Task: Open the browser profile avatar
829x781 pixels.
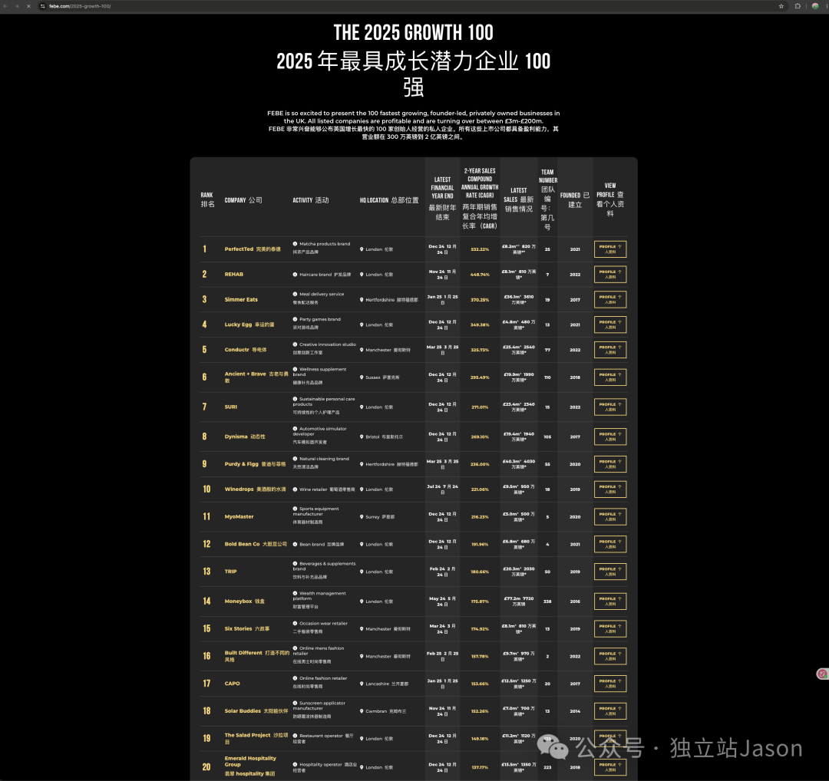Action: tap(815, 6)
